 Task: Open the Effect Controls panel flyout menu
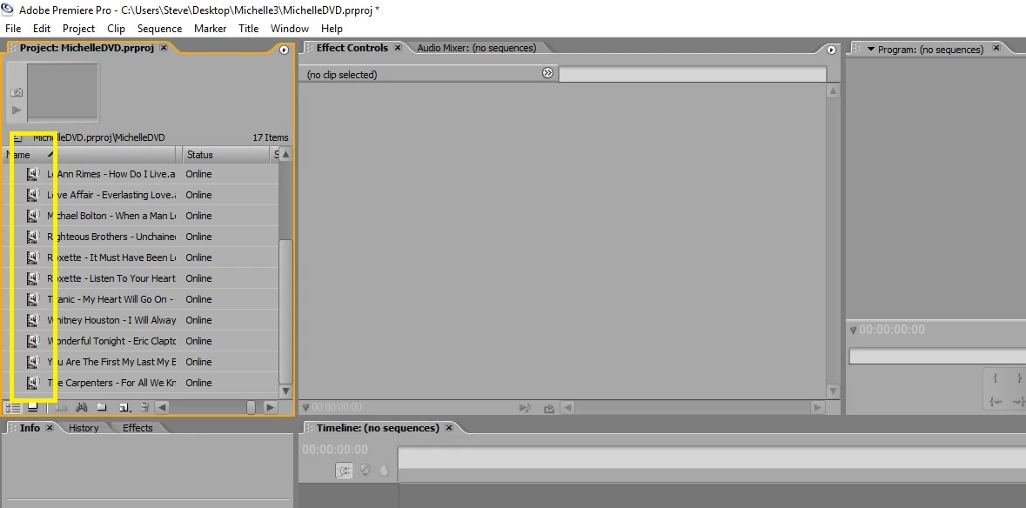click(x=831, y=50)
